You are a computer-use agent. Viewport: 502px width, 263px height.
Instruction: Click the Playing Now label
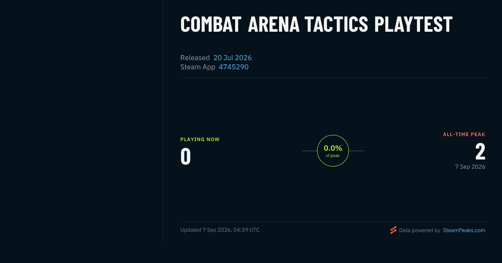pyautogui.click(x=200, y=139)
